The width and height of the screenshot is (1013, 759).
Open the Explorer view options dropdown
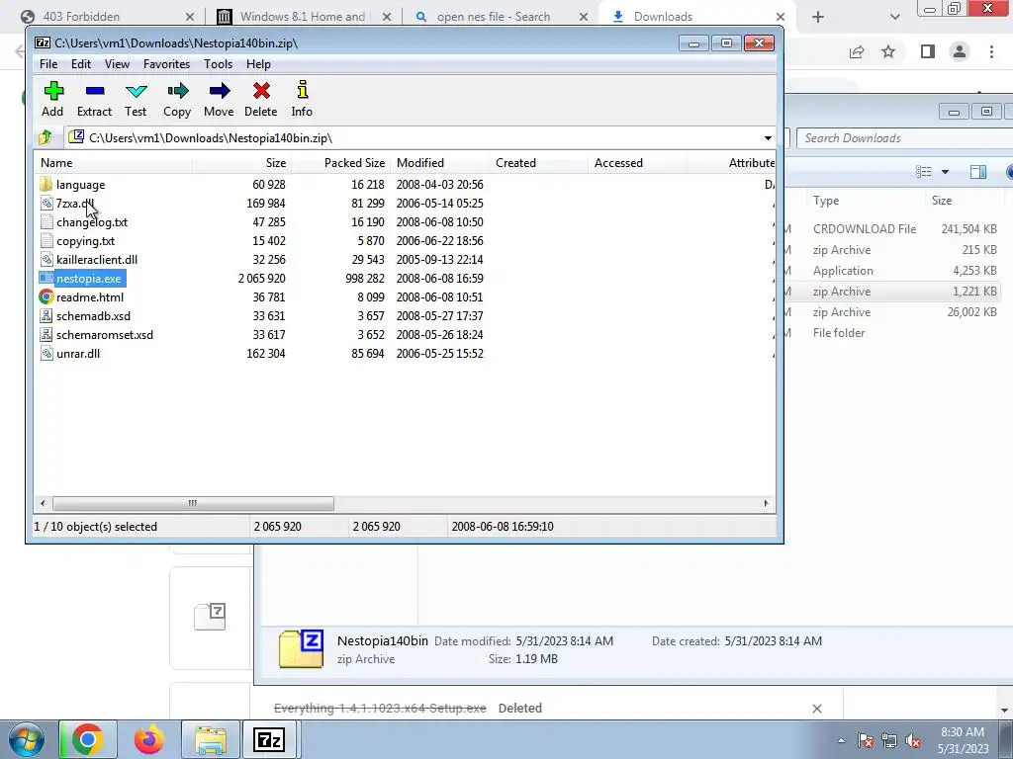tap(945, 172)
